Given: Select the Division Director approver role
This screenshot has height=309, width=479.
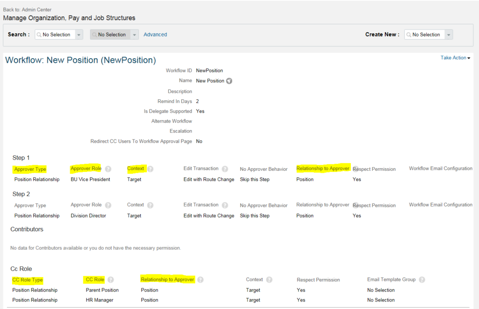Looking at the screenshot, I should coord(88,216).
